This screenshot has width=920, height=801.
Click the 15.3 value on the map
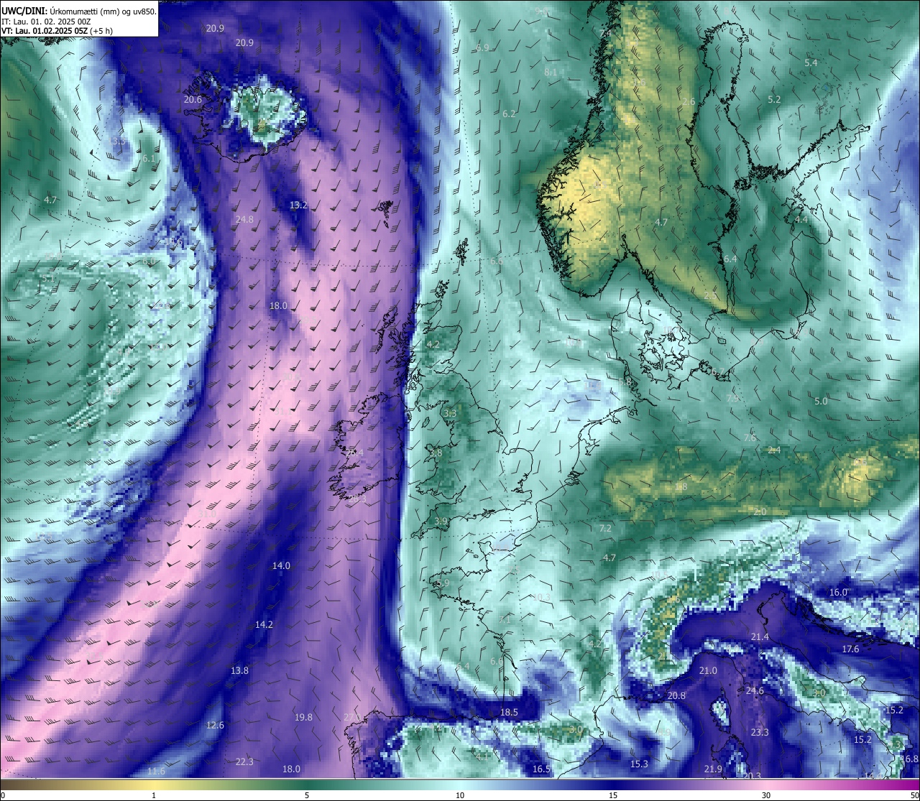point(639,764)
